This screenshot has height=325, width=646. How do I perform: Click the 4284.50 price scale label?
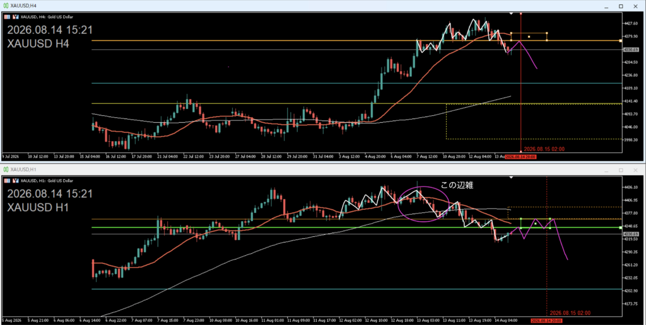(x=631, y=62)
